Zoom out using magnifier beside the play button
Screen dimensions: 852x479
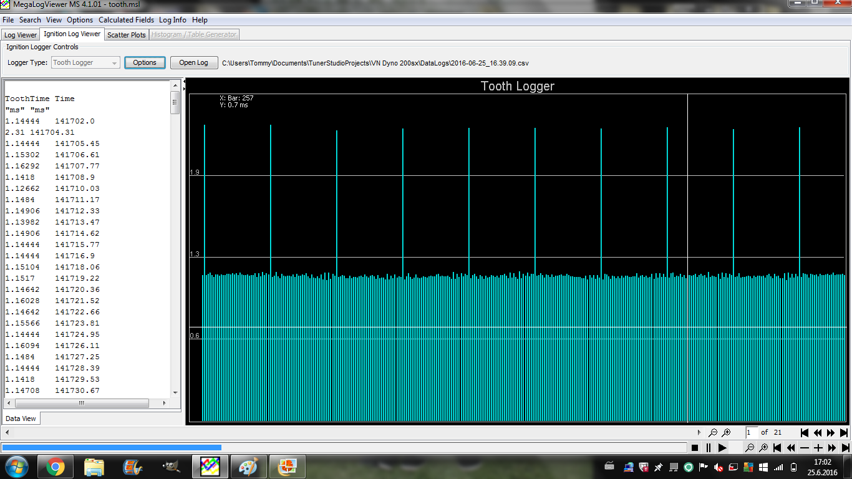tap(750, 447)
